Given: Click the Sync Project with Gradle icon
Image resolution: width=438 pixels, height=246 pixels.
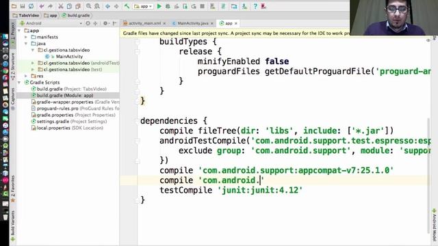Looking at the screenshot, I should click(223, 6).
